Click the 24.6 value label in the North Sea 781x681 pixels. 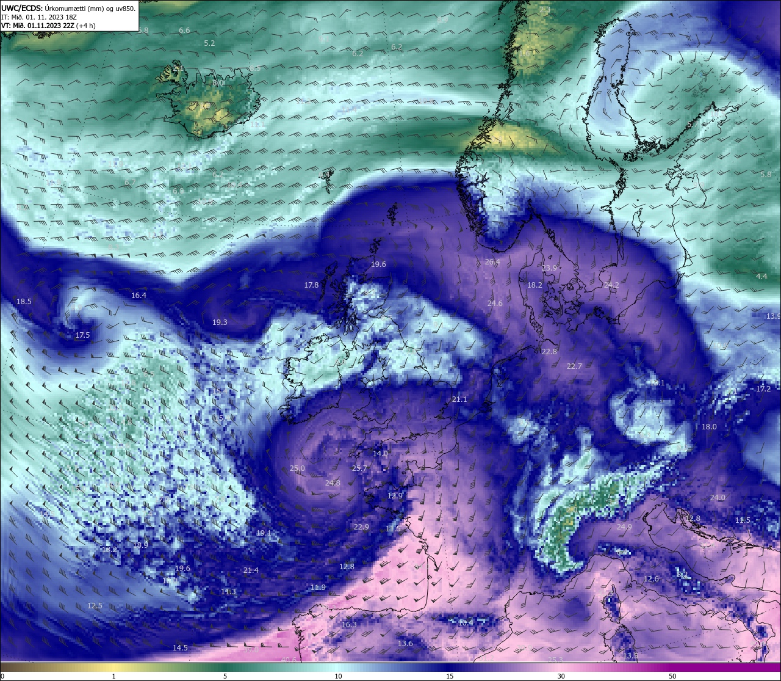tap(495, 304)
